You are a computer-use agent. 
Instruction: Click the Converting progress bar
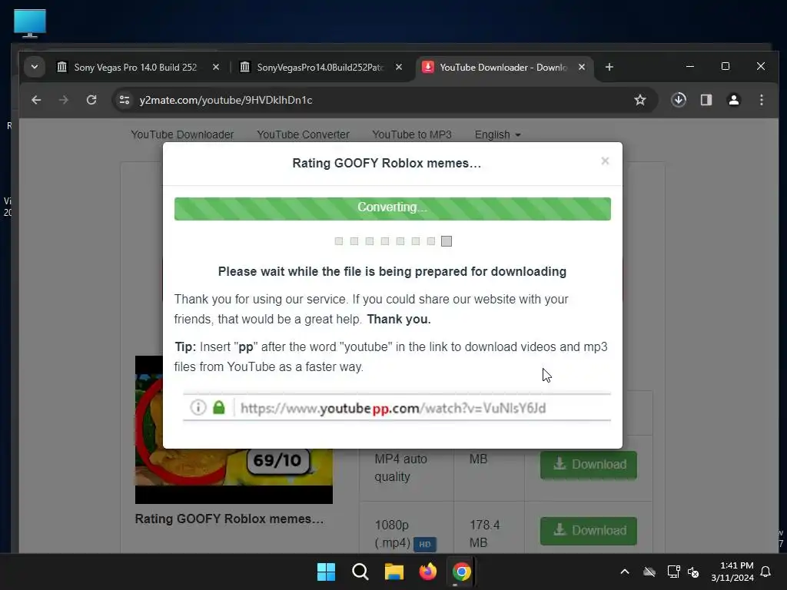pyautogui.click(x=393, y=209)
